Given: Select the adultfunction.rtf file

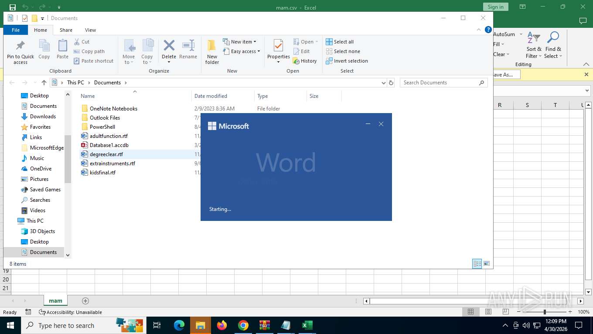Looking at the screenshot, I should pyautogui.click(x=109, y=136).
